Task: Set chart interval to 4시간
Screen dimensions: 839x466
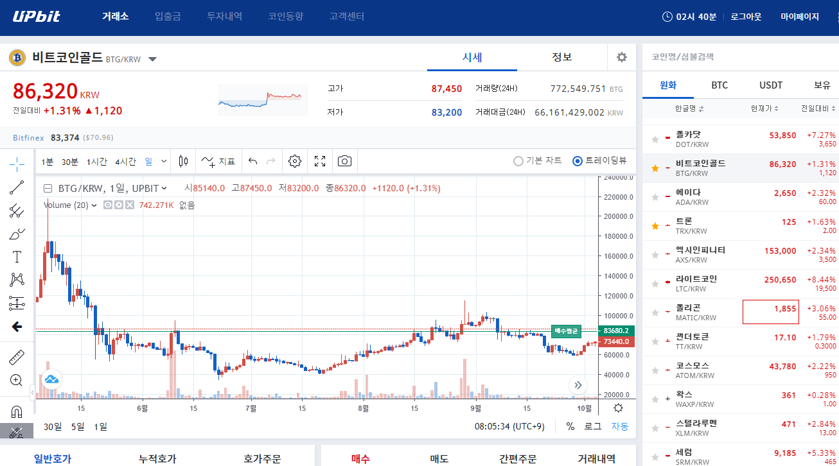Action: coord(125,162)
